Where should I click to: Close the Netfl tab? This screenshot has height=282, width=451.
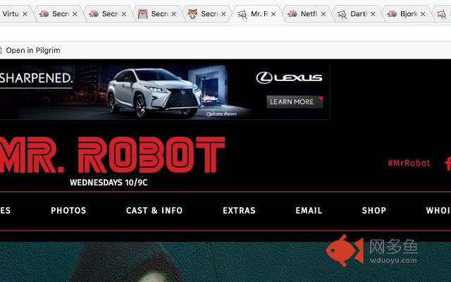(323, 14)
